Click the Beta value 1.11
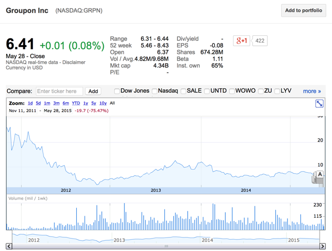This screenshot has height=251, width=332. (218, 59)
